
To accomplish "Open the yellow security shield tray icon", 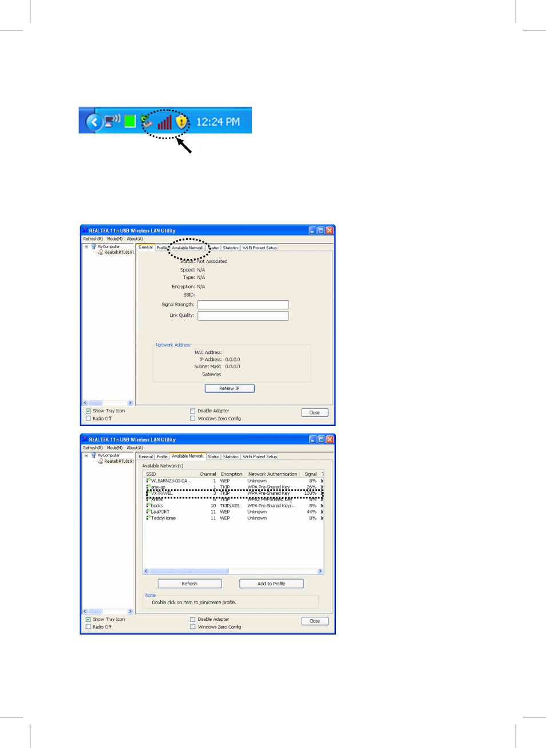I will point(181,122).
